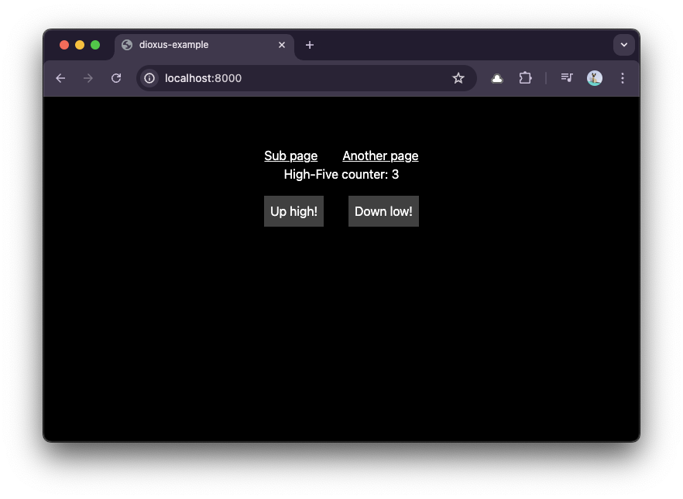Click the profile avatar in the toolbar

595,78
